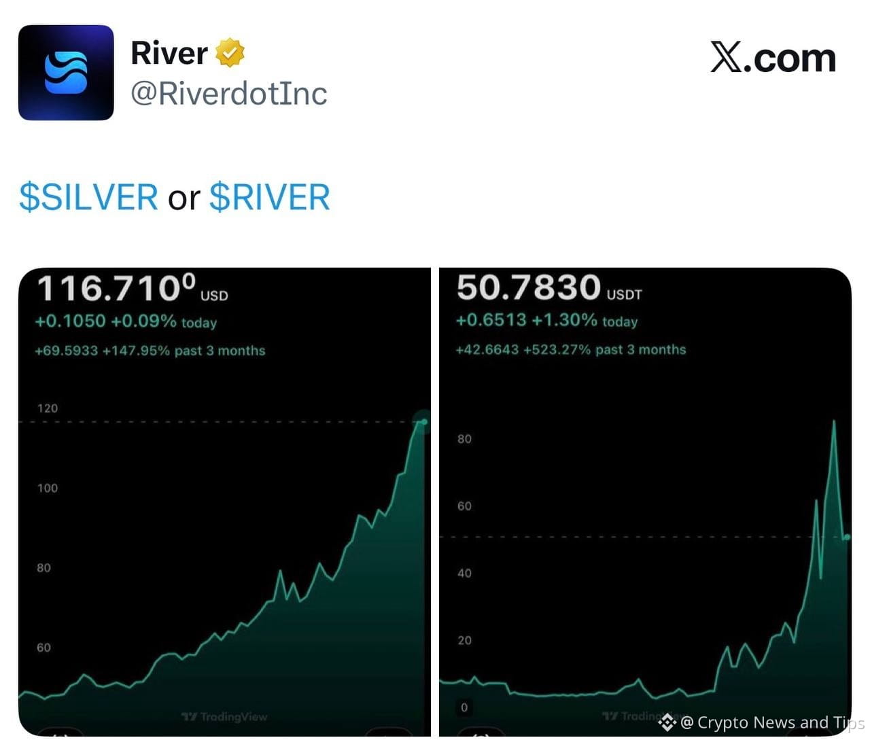The image size is (870, 740).
Task: Select +147.95% past 3 months text
Action: [x=184, y=351]
